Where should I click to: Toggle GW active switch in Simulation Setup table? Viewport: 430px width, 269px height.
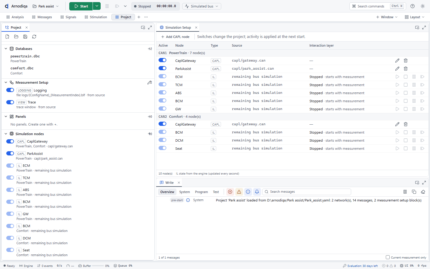point(162,108)
